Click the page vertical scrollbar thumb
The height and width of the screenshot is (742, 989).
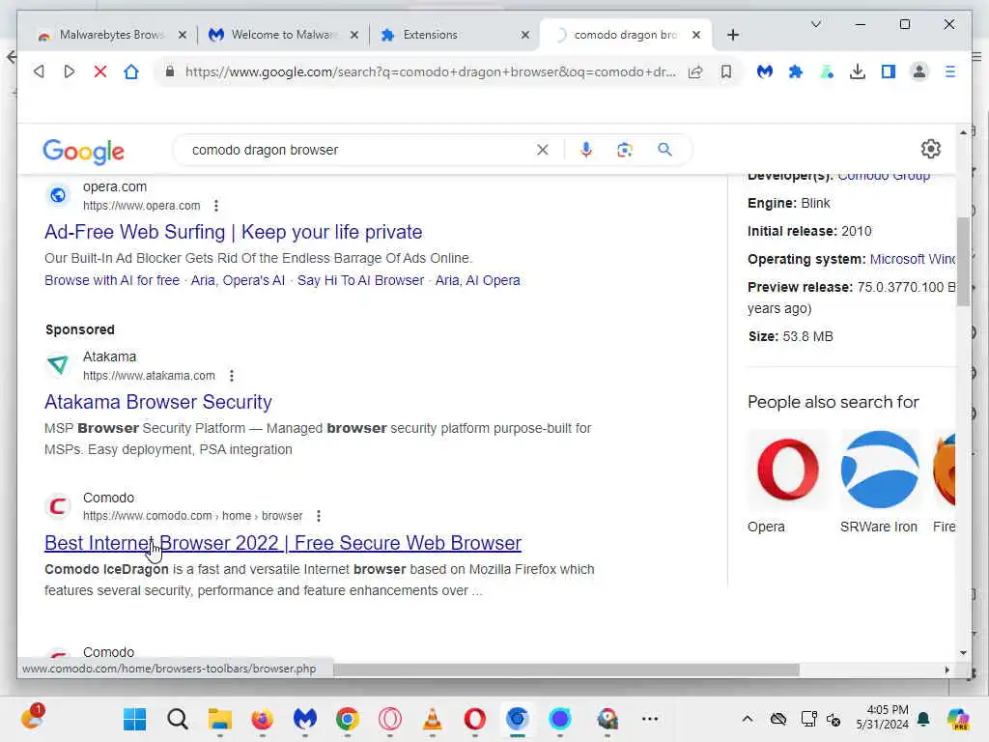tap(963, 262)
